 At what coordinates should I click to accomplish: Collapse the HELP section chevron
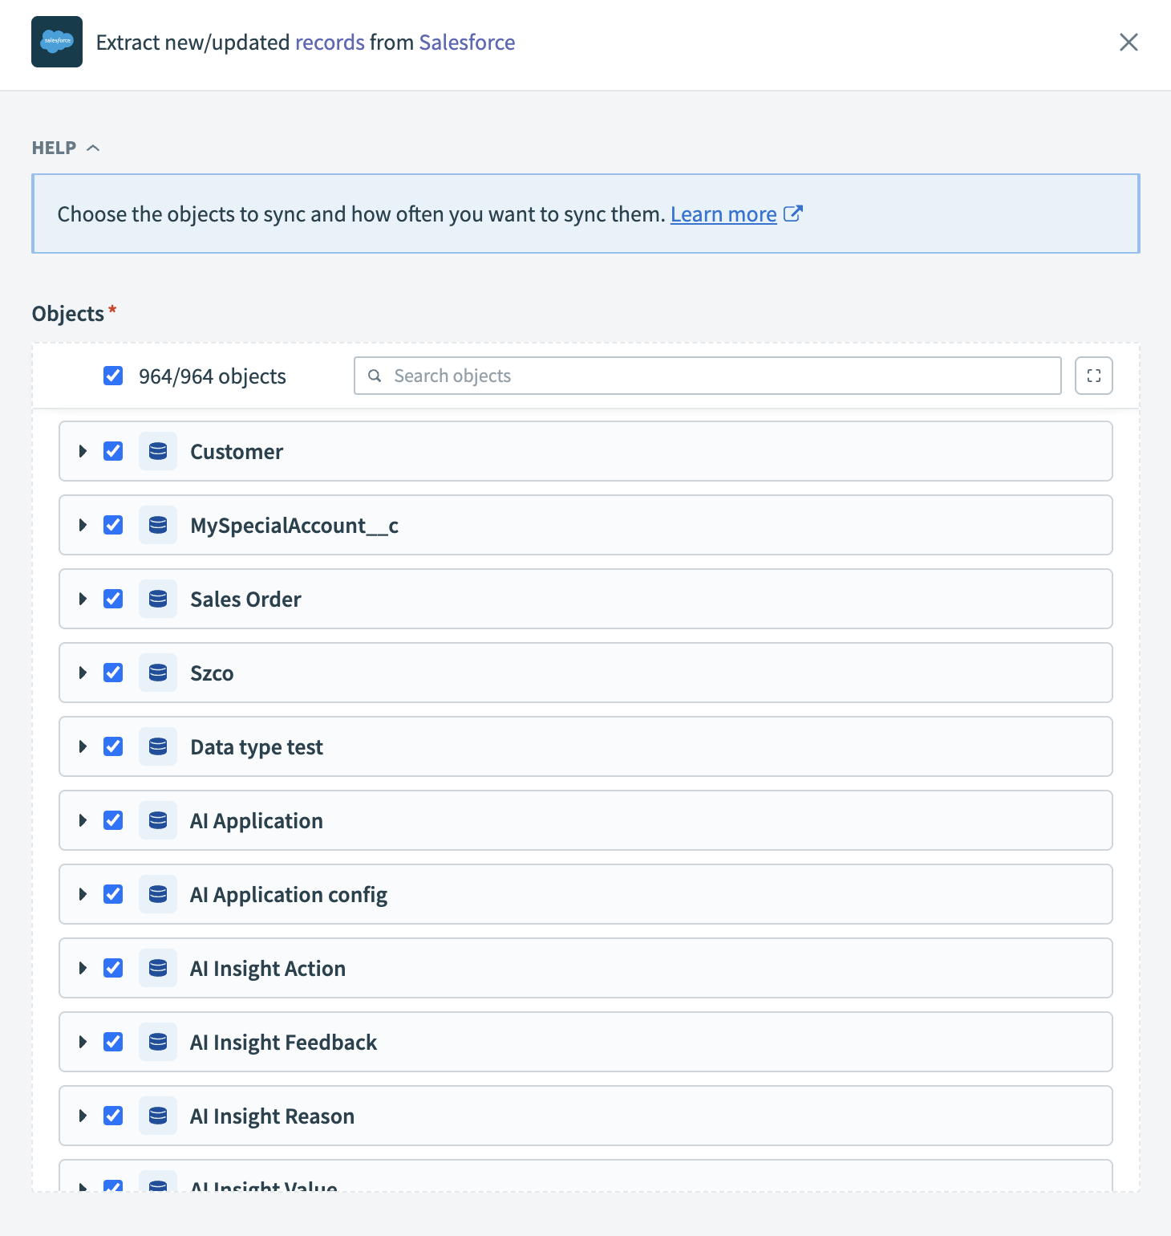[x=94, y=147]
